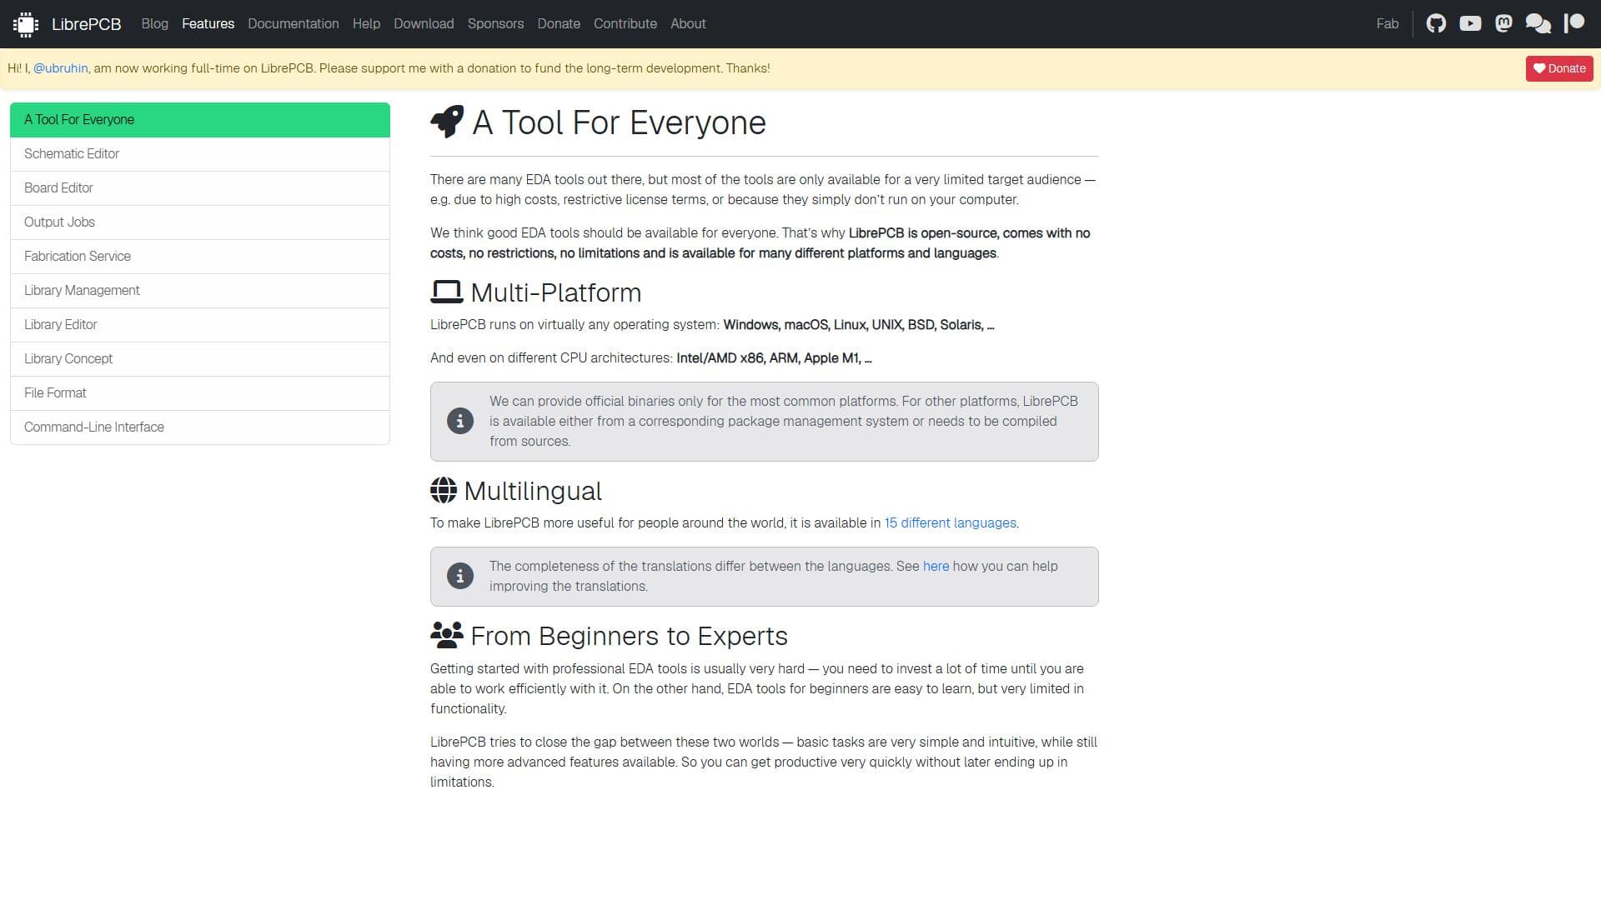Viewport: 1601px width, 900px height.
Task: Click the people icon beside From Beginners
Action: [x=447, y=635]
